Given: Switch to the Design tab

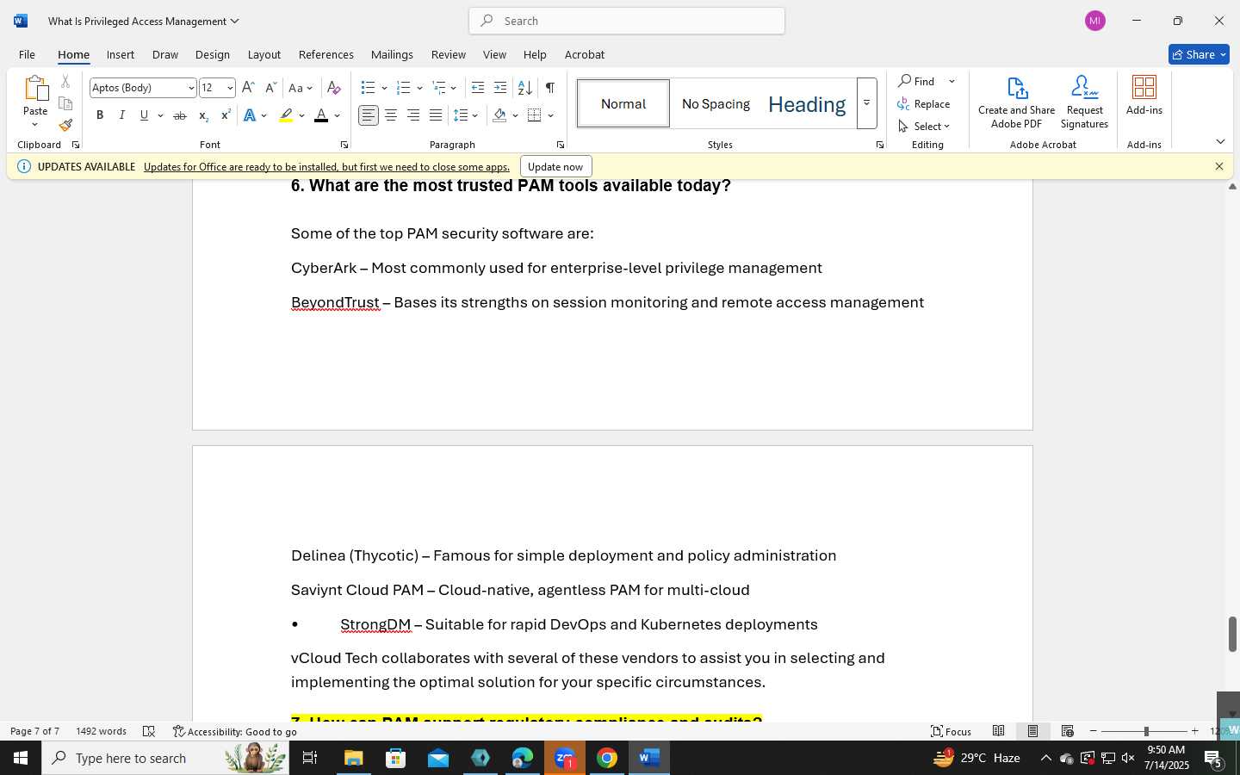Looking at the screenshot, I should click(213, 54).
